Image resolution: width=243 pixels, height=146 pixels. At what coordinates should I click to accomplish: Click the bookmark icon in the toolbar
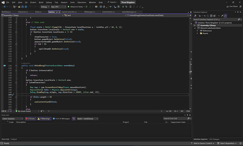pos(130,7)
